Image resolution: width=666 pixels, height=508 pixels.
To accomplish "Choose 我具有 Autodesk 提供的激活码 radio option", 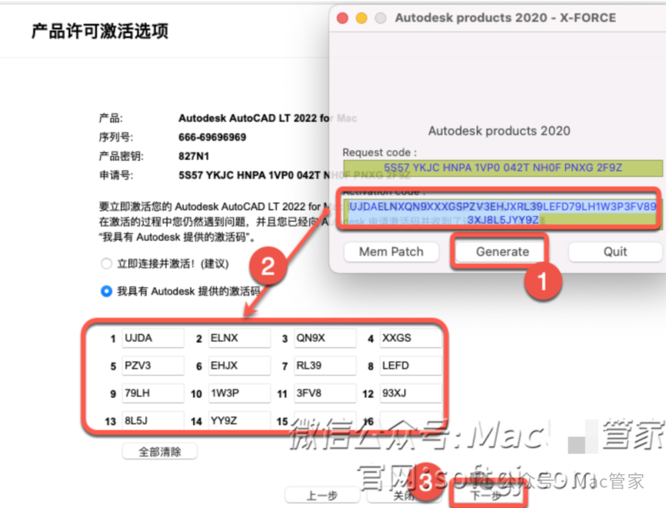I will click(x=106, y=292).
